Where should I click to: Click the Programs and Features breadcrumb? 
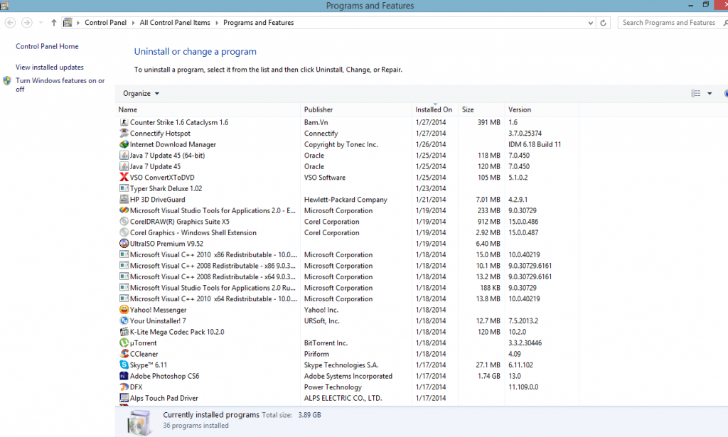point(259,23)
